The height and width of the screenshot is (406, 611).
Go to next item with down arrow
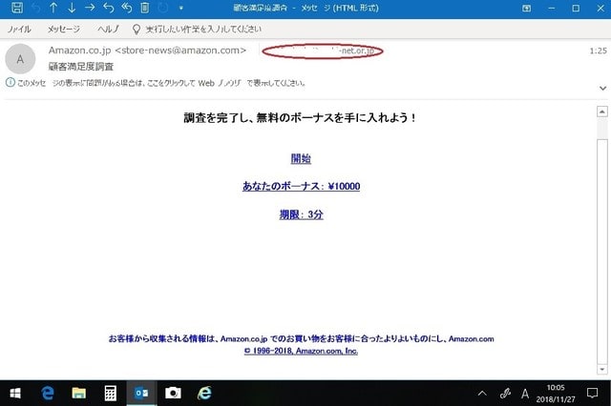[72, 8]
